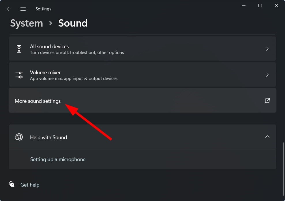Minimize the Settings window

point(244,6)
